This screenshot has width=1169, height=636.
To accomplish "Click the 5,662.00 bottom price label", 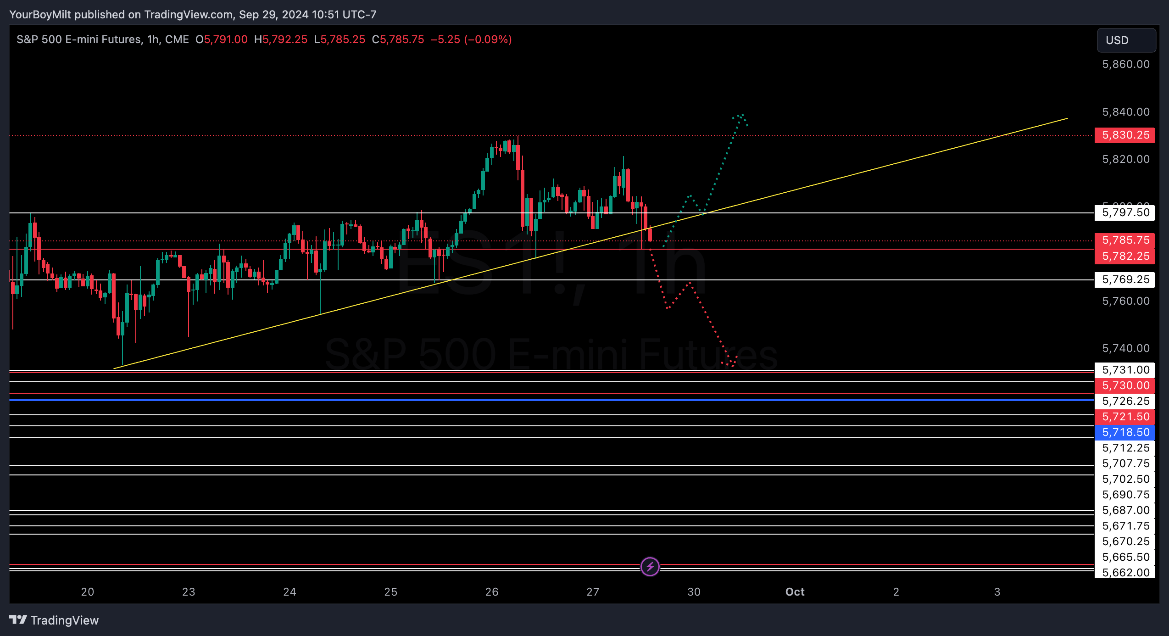I will coord(1125,573).
